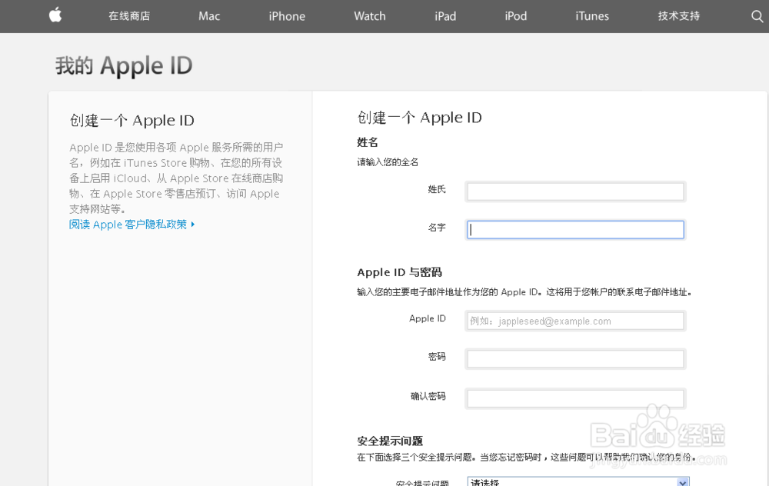Open the 请选择 security question dropdown
Screen dimensions: 769x486
click(578, 481)
